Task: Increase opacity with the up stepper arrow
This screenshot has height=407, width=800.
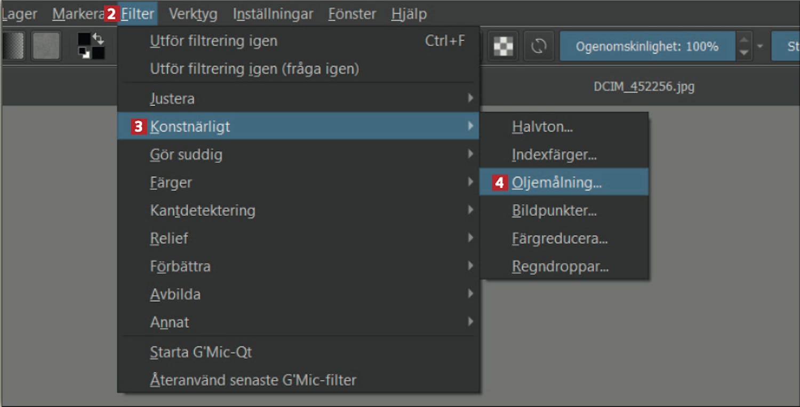Action: click(743, 39)
